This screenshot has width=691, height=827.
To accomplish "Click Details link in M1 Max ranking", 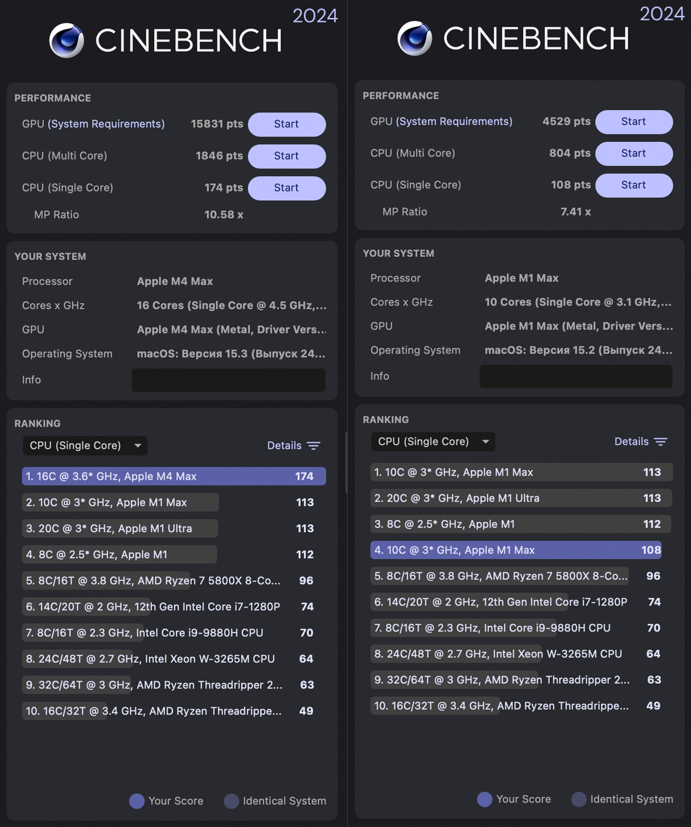I will click(x=632, y=442).
